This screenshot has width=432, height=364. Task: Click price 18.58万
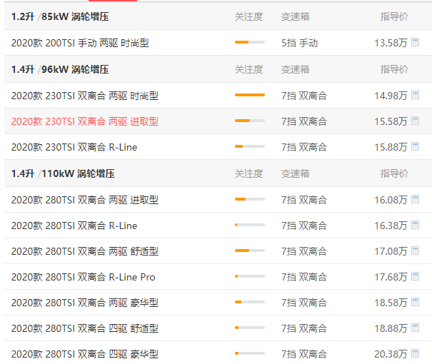[391, 303]
